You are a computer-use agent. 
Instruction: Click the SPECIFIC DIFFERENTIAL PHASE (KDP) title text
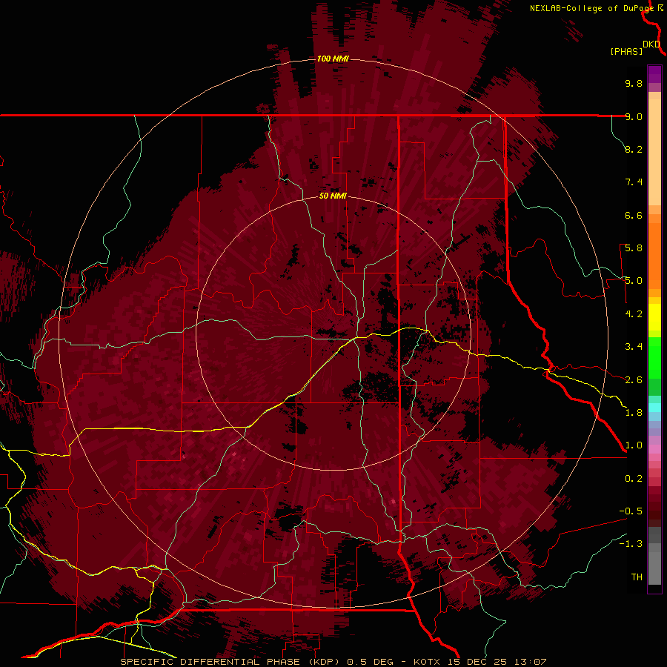230,662
